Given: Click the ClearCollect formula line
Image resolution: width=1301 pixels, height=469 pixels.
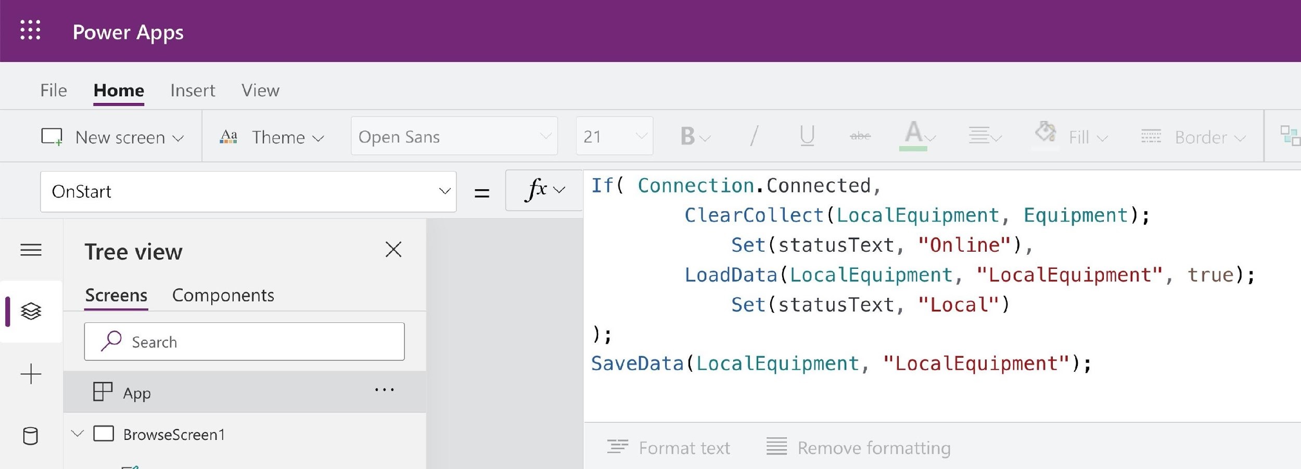Looking at the screenshot, I should (x=917, y=215).
